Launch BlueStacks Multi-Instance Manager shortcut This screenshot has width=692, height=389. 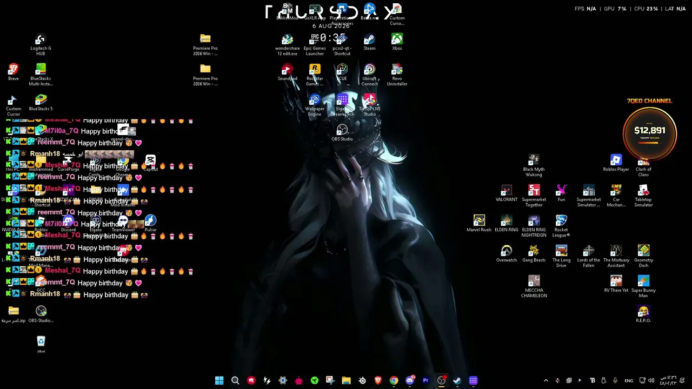pyautogui.click(x=41, y=75)
